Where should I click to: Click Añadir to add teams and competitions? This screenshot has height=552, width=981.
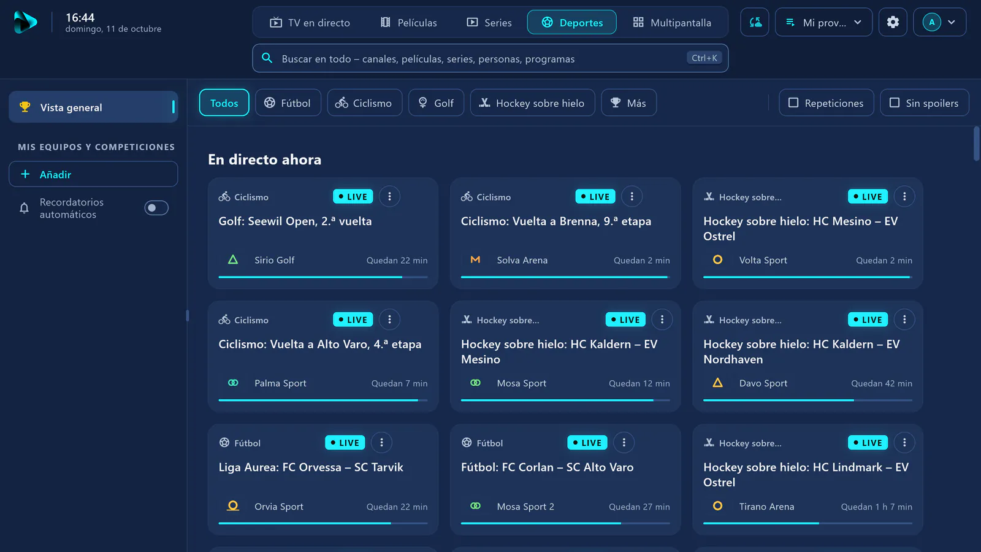click(x=93, y=174)
